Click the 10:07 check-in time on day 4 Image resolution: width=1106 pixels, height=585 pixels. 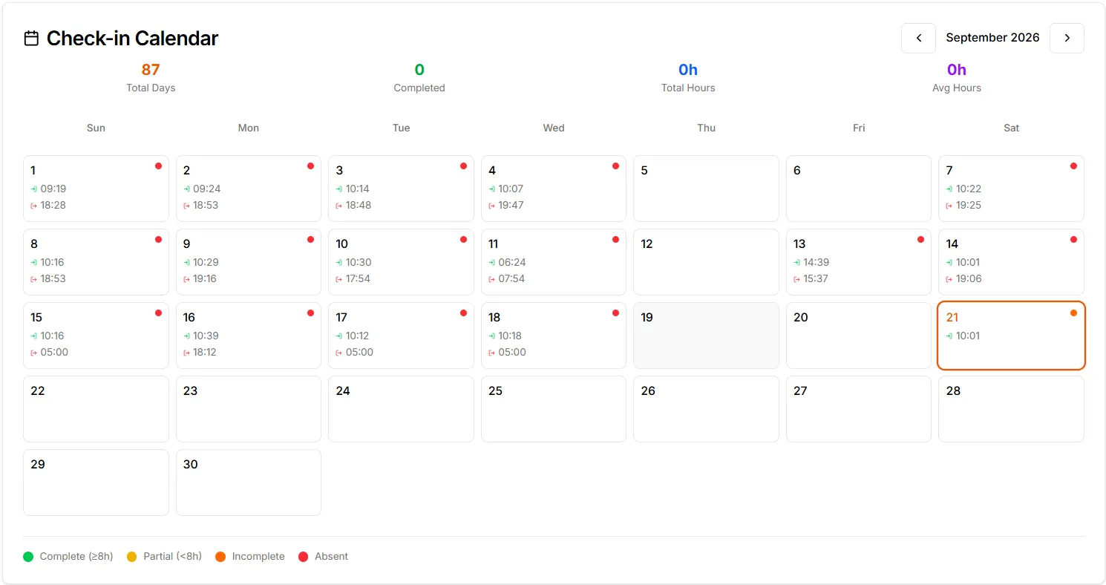pyautogui.click(x=511, y=189)
